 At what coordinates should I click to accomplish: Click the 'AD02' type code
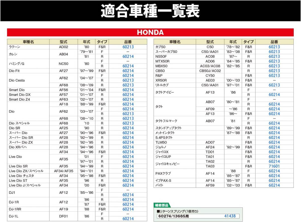coord(63,47)
